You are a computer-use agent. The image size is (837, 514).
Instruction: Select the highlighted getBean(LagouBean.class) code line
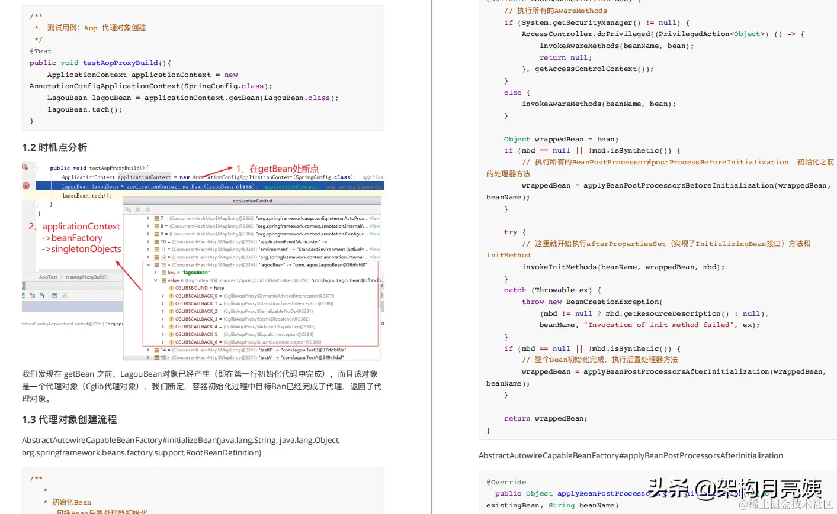coord(210,186)
